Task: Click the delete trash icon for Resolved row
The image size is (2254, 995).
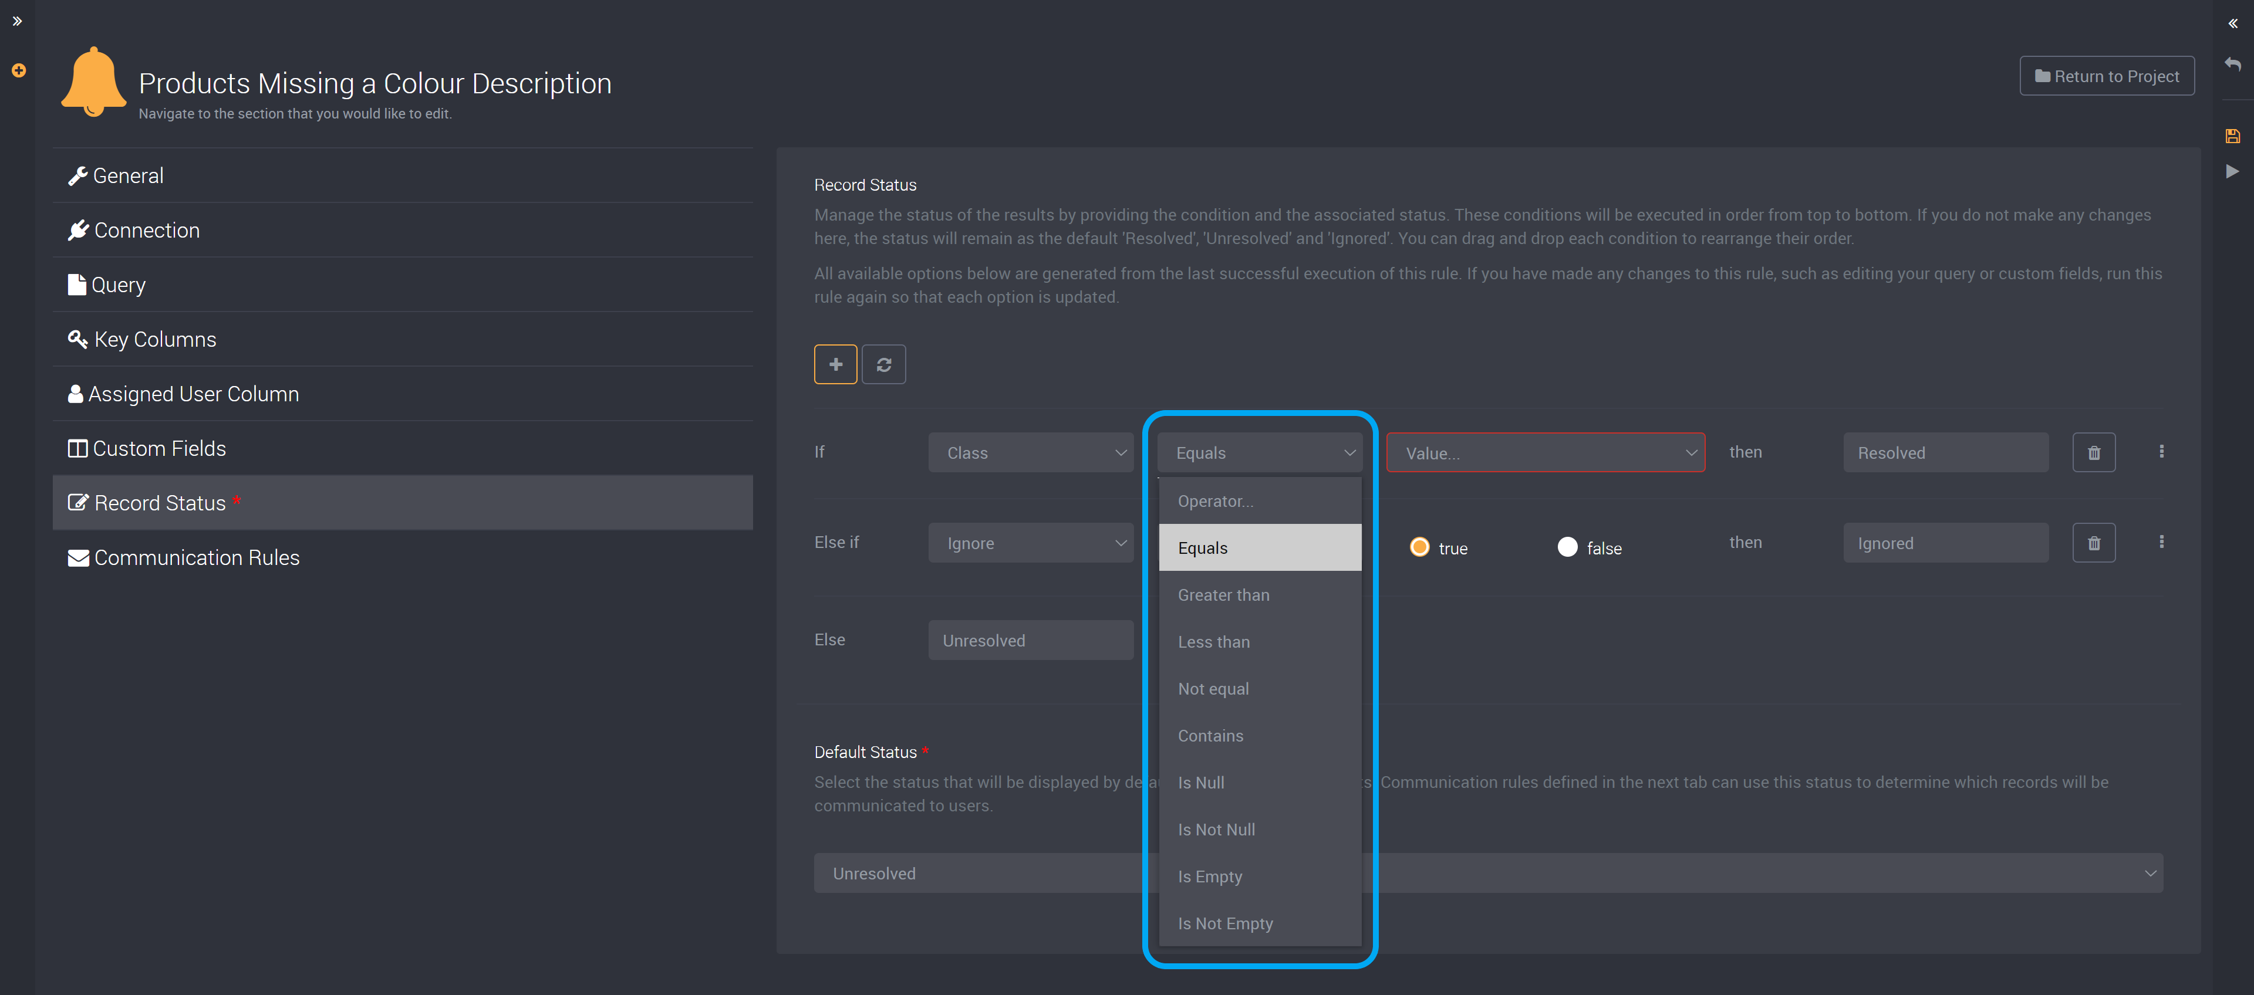Action: click(x=2094, y=452)
